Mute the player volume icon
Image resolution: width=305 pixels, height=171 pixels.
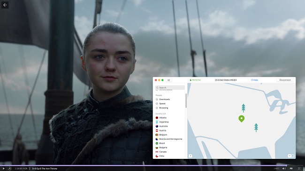pyautogui.click(x=284, y=169)
